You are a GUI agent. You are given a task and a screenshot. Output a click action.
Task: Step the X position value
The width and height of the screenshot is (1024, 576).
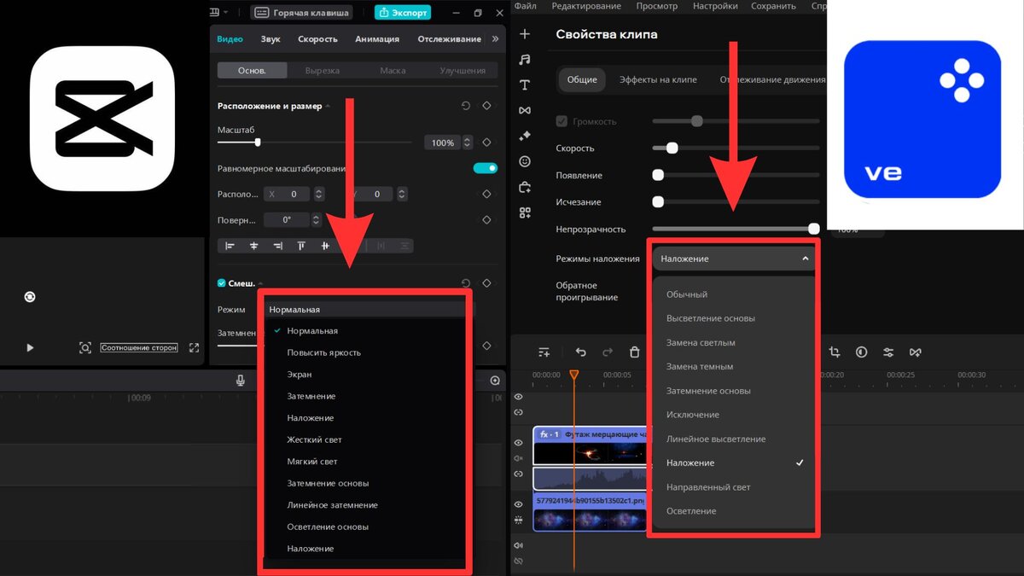click(318, 194)
